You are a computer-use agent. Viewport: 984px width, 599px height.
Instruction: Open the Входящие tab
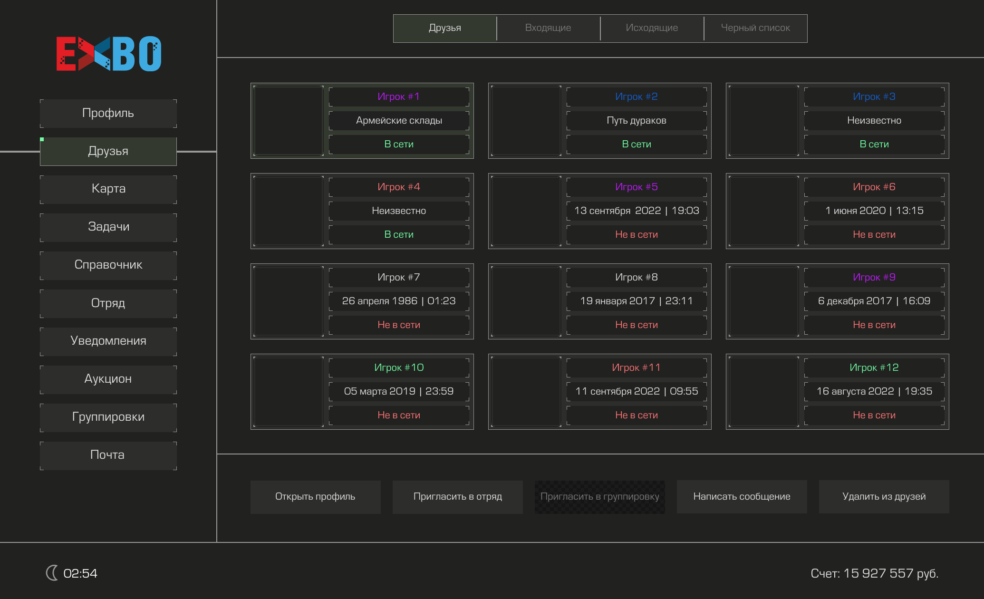(548, 28)
